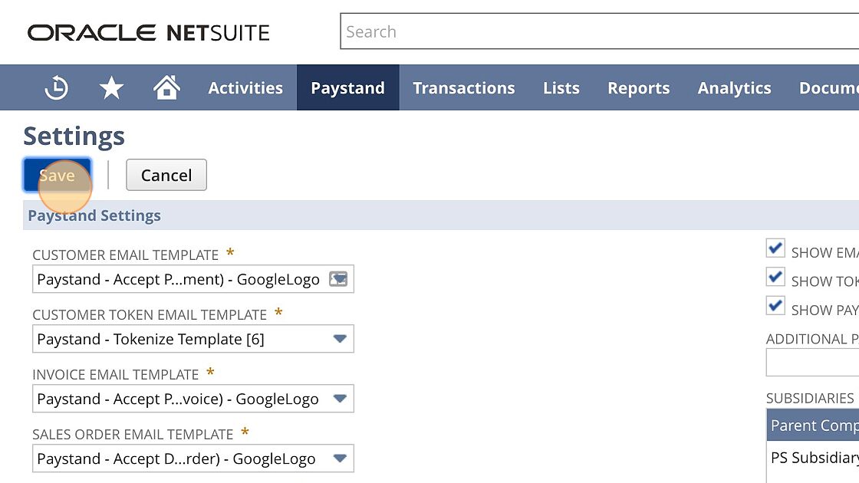
Task: Select the Customer Email Template field
Action: tap(193, 279)
